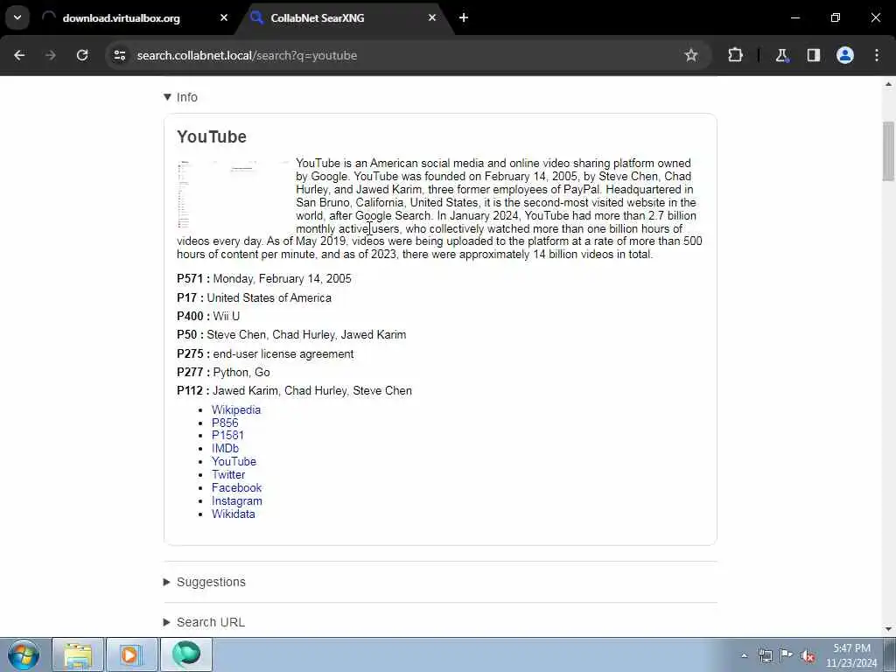The width and height of the screenshot is (896, 672).
Task: Open the tab search dropdown arrow
Action: (x=17, y=17)
